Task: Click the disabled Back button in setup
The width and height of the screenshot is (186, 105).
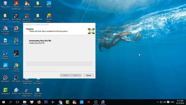Action: [x=65, y=75]
